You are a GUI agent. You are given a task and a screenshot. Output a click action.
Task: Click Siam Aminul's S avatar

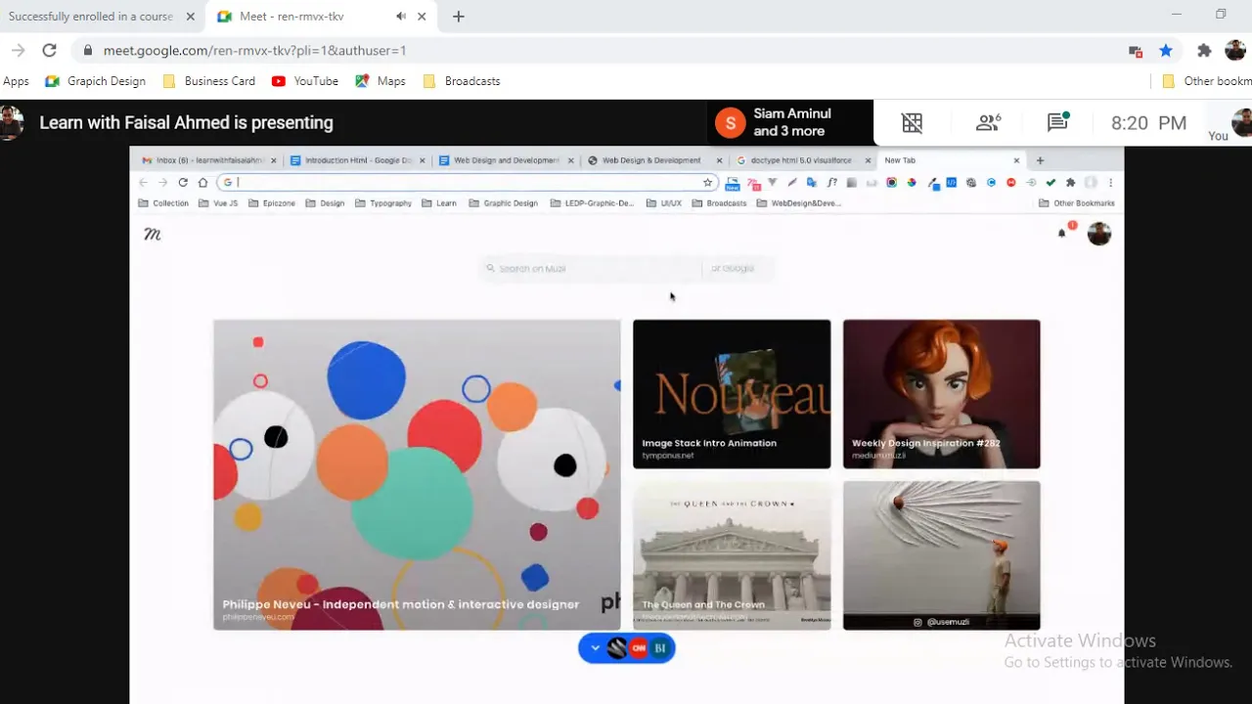[730, 123]
